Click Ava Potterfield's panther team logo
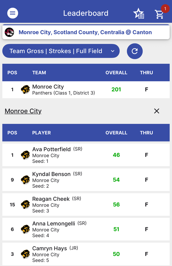Viewport: 172px width, 266px height. (25, 155)
